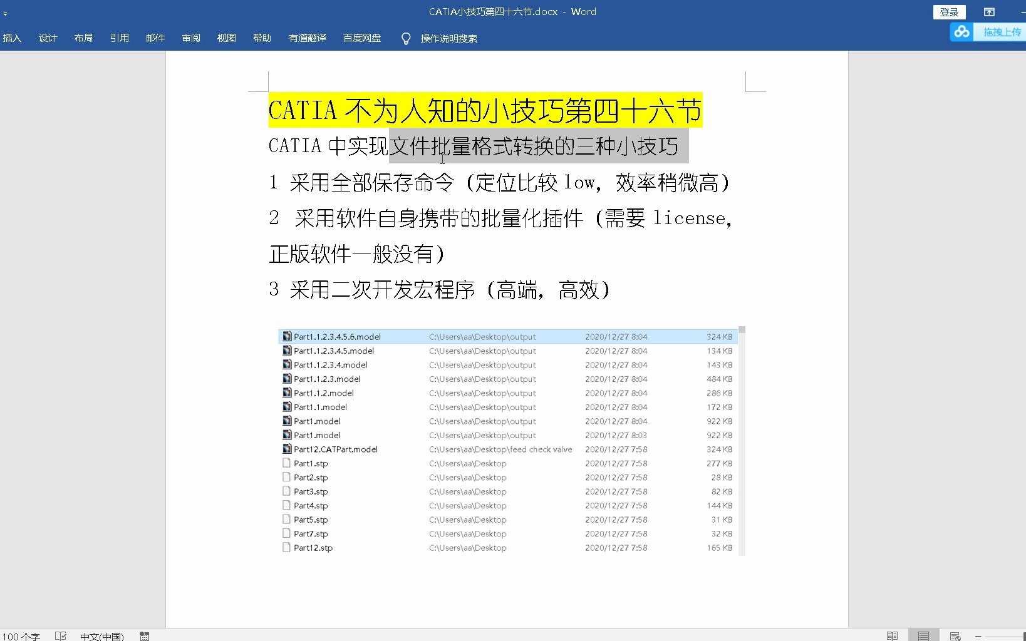Click the Part1.1.2.3.4.5.model file name
The width and height of the screenshot is (1026, 641).
[334, 351]
